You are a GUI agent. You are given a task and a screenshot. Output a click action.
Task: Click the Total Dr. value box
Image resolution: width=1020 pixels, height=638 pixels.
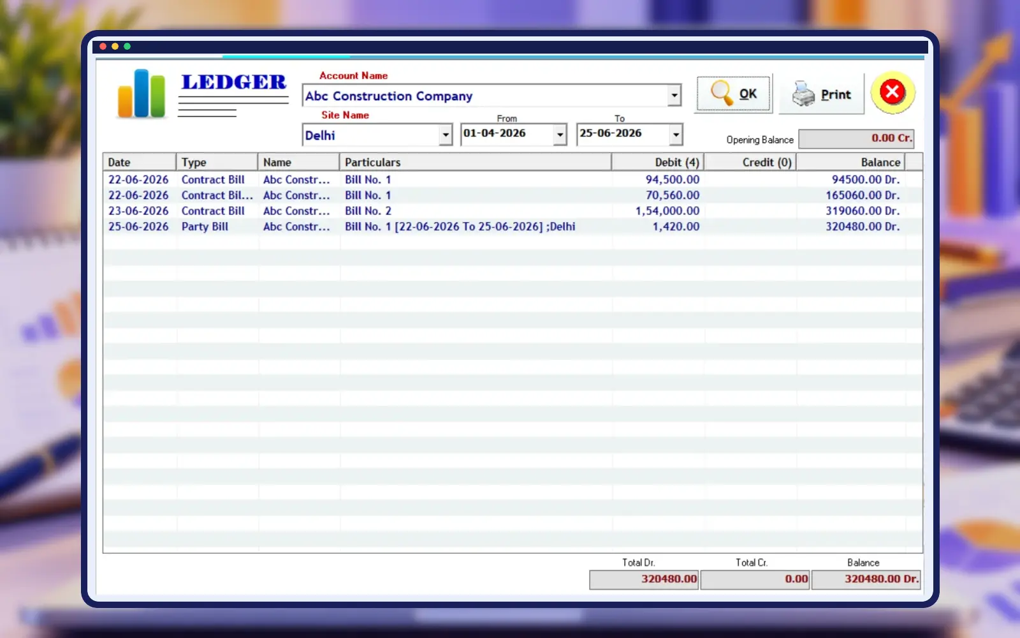click(x=644, y=579)
